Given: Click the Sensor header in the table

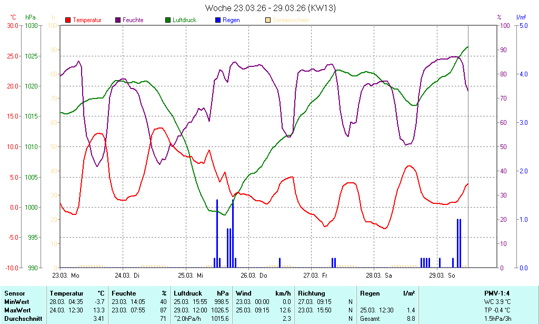Looking at the screenshot, I should (x=14, y=293).
